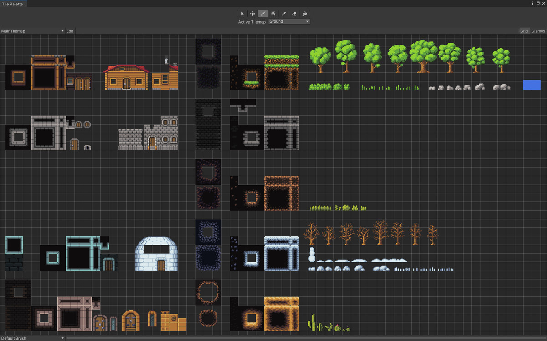Select the Paint Brush tool
Screen dimensions: 547x341
pyautogui.click(x=263, y=13)
